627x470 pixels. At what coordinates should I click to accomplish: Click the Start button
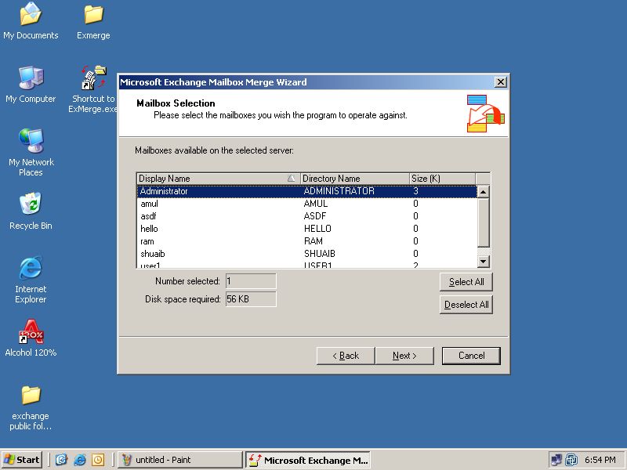[x=22, y=460]
